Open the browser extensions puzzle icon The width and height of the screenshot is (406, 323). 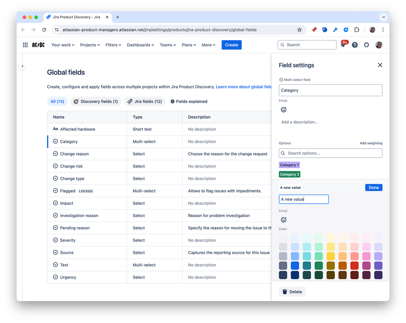click(356, 30)
